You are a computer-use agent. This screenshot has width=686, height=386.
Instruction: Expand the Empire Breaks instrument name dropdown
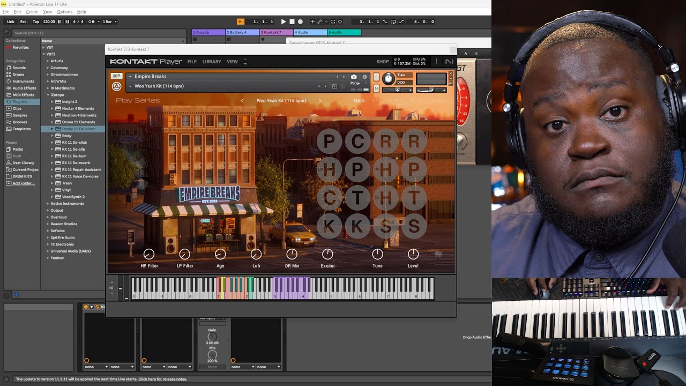click(130, 77)
